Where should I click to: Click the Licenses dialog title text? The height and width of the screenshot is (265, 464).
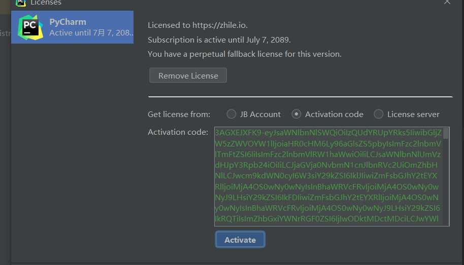pyautogui.click(x=46, y=3)
